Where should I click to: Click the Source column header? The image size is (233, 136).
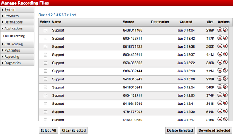[x=128, y=22]
